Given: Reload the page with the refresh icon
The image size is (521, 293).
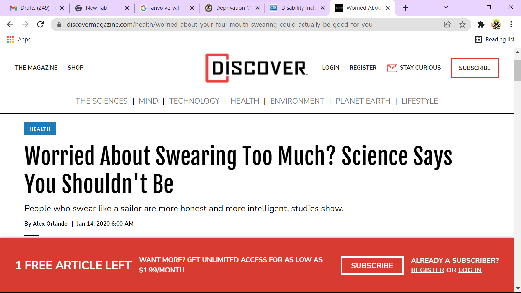Looking at the screenshot, I should click(x=40, y=24).
